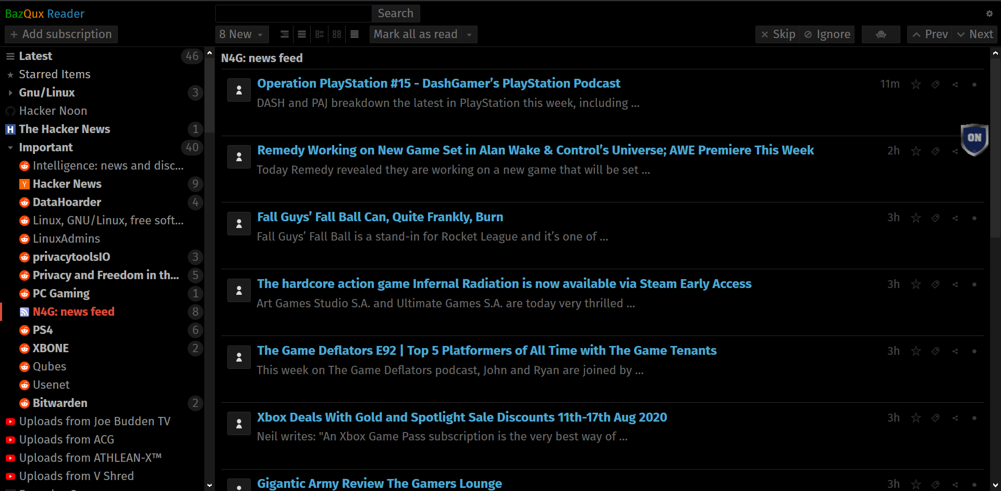Viewport: 1001px width, 491px height.
Task: Open dropdown arrow beside Mark all as read
Action: [469, 34]
